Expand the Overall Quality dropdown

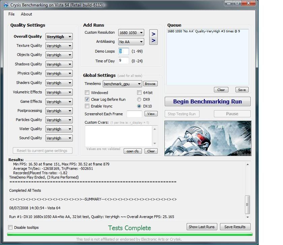click(x=59, y=37)
